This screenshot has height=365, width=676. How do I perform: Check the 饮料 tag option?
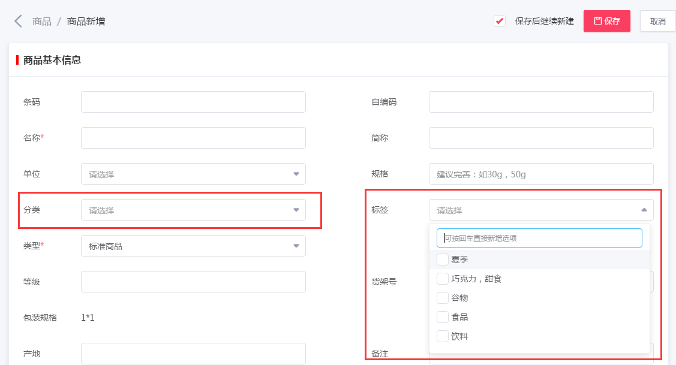(x=443, y=336)
